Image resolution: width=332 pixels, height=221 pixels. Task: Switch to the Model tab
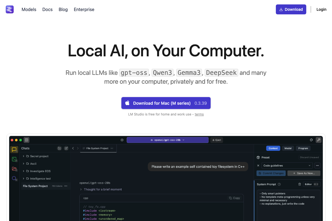288,148
